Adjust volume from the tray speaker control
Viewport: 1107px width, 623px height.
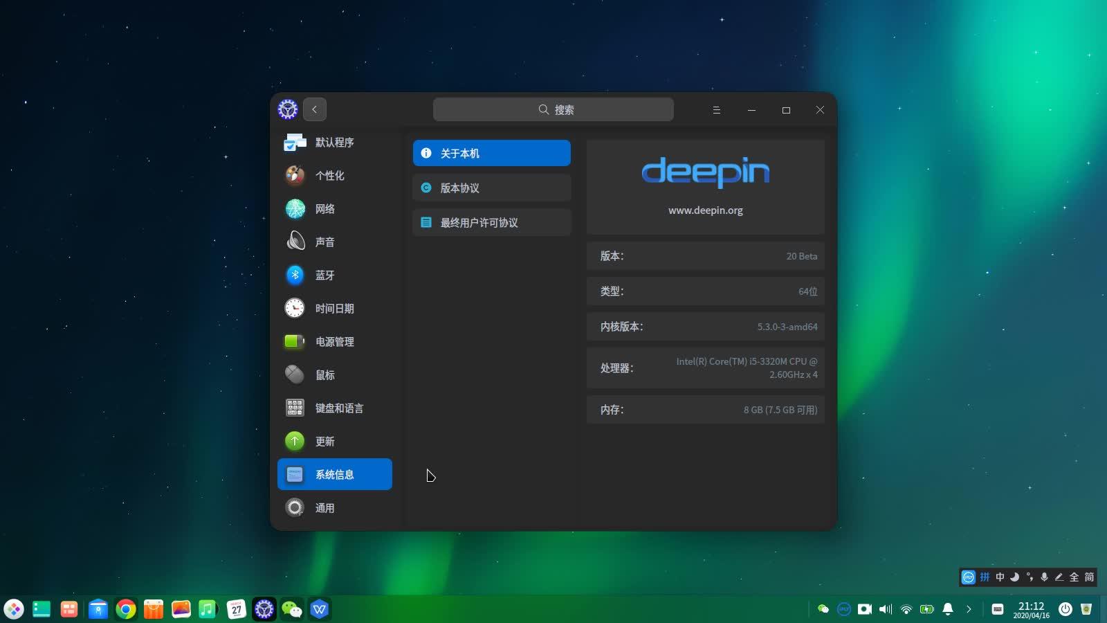(885, 610)
